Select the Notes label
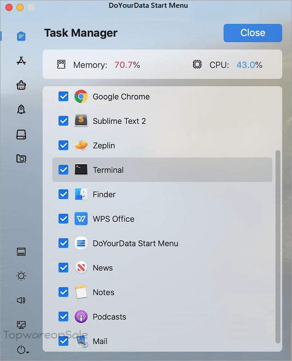 [x=104, y=292]
